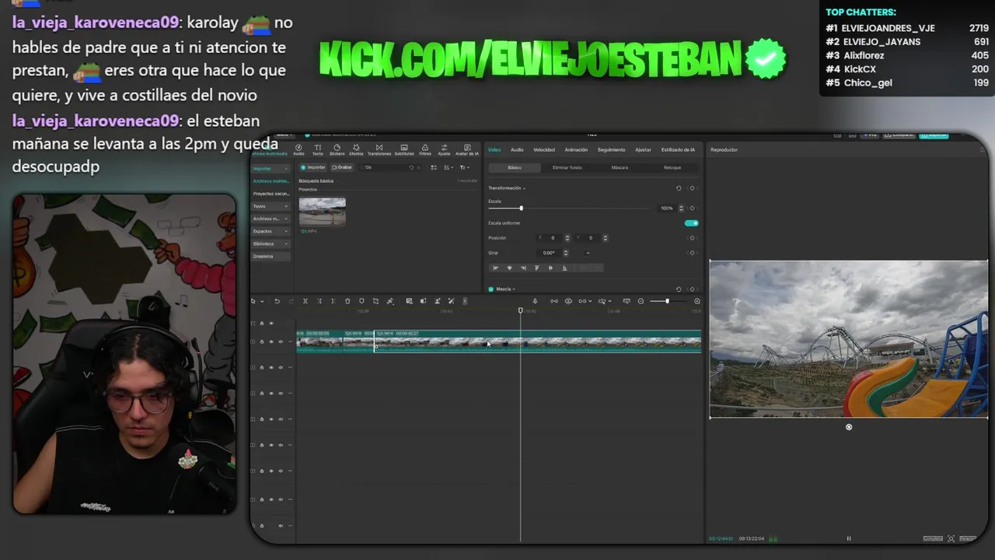Screen dimensions: 995x560
Task: Click the Escala slider handle
Action: coord(521,208)
